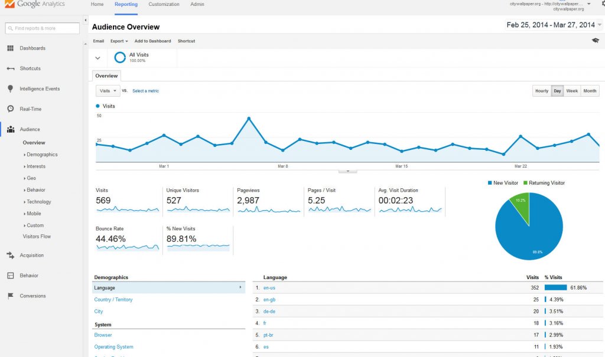This screenshot has height=357, width=605.
Task: Open Intelligence Events lightbulb icon
Action: pyautogui.click(x=10, y=89)
